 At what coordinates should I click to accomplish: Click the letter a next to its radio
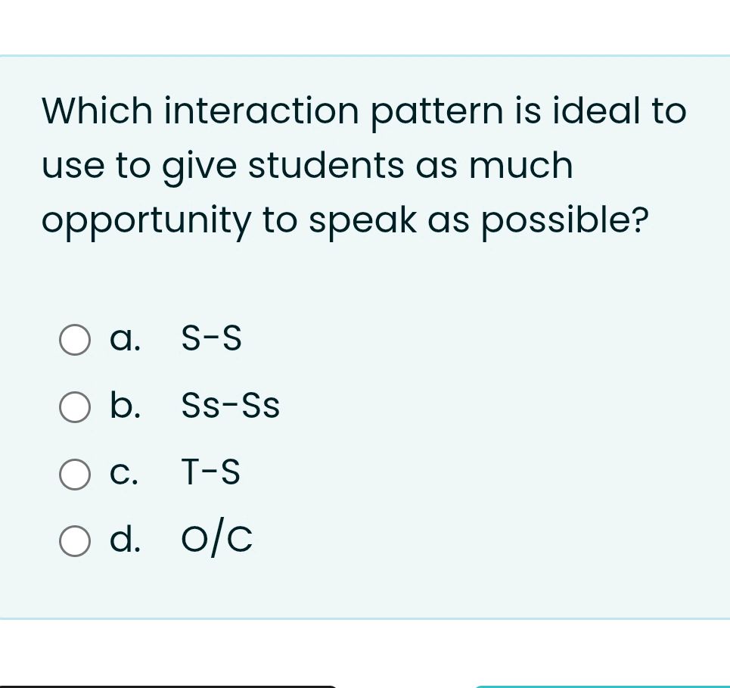[125, 339]
